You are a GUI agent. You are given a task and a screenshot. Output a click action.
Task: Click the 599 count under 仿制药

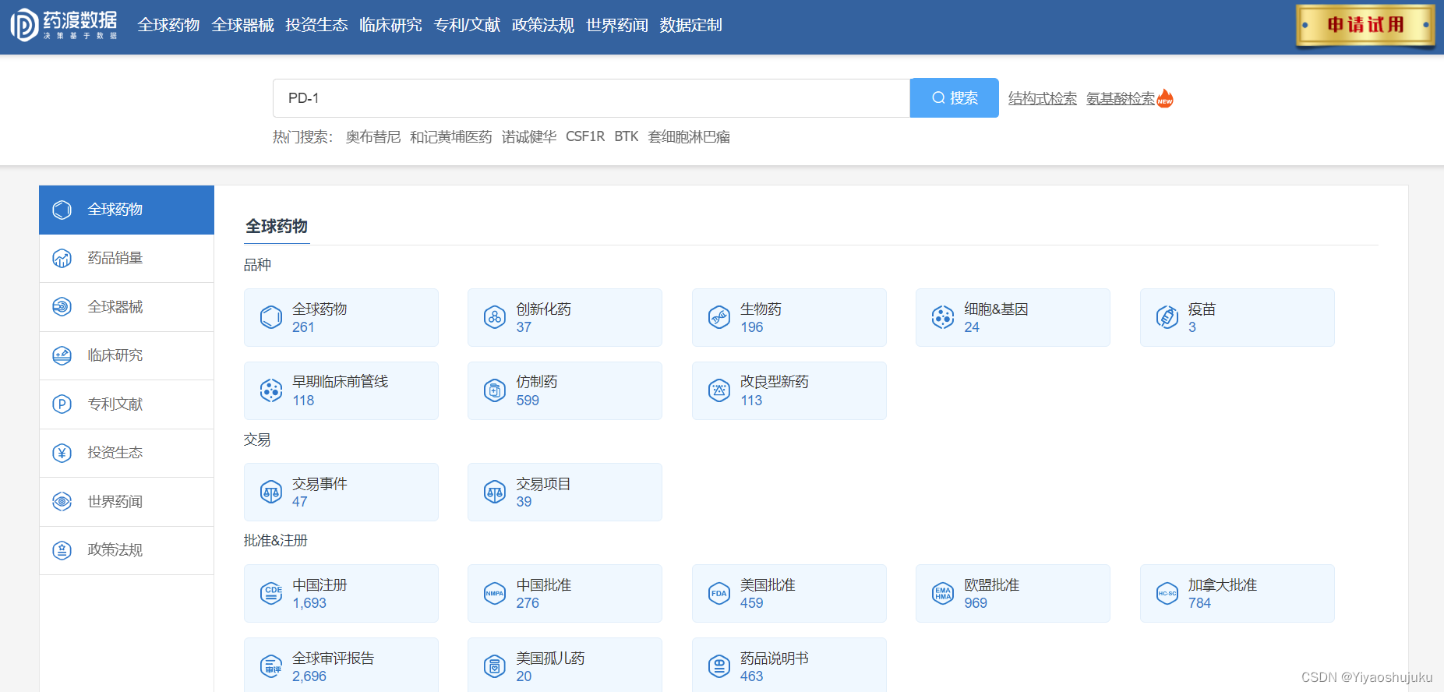click(x=528, y=401)
